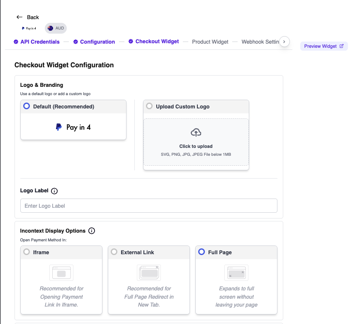Click the External Link window illustration icon
350x324 pixels.
[x=149, y=272]
